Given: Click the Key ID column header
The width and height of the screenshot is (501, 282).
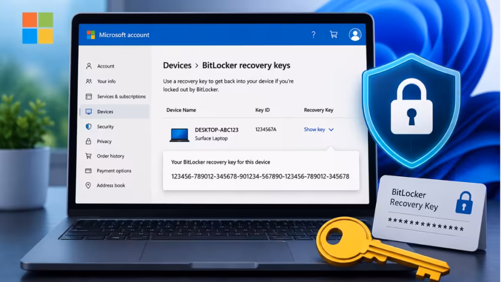Looking at the screenshot, I should [x=262, y=110].
